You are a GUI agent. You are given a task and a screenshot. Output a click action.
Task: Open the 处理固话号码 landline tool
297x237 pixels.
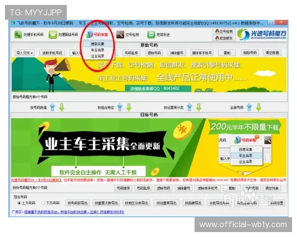click(x=63, y=35)
